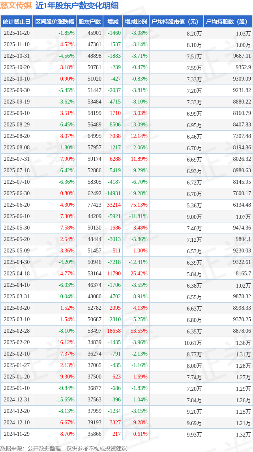Click the 增减 column header
This screenshot has height=452, width=253.
click(x=112, y=22)
